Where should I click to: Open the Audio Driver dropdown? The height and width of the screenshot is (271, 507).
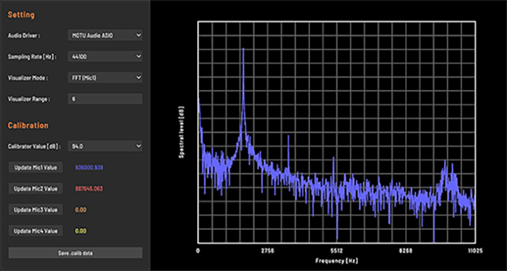[105, 35]
